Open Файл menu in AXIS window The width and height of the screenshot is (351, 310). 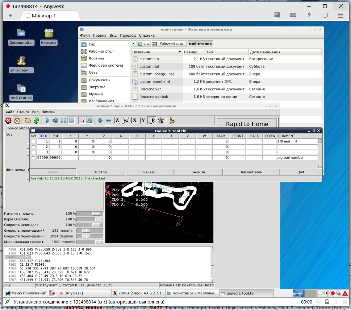click(x=10, y=112)
